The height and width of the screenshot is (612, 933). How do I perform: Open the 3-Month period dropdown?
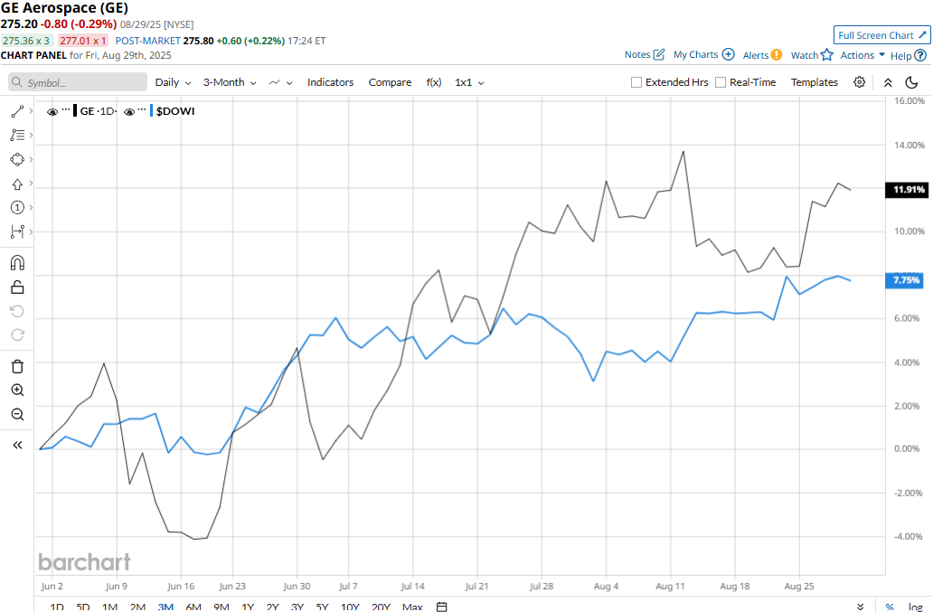click(x=230, y=82)
